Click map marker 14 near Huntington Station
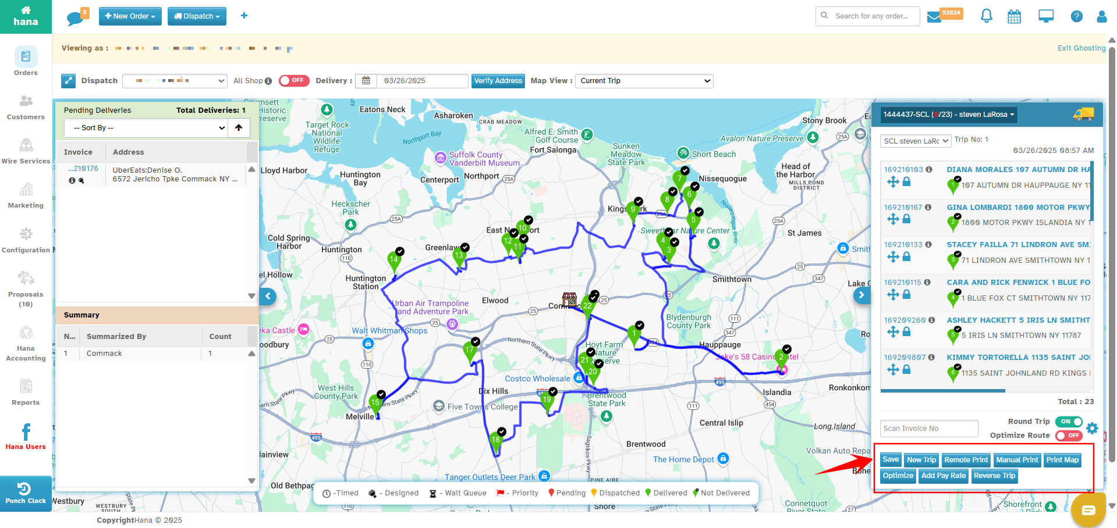 point(395,261)
